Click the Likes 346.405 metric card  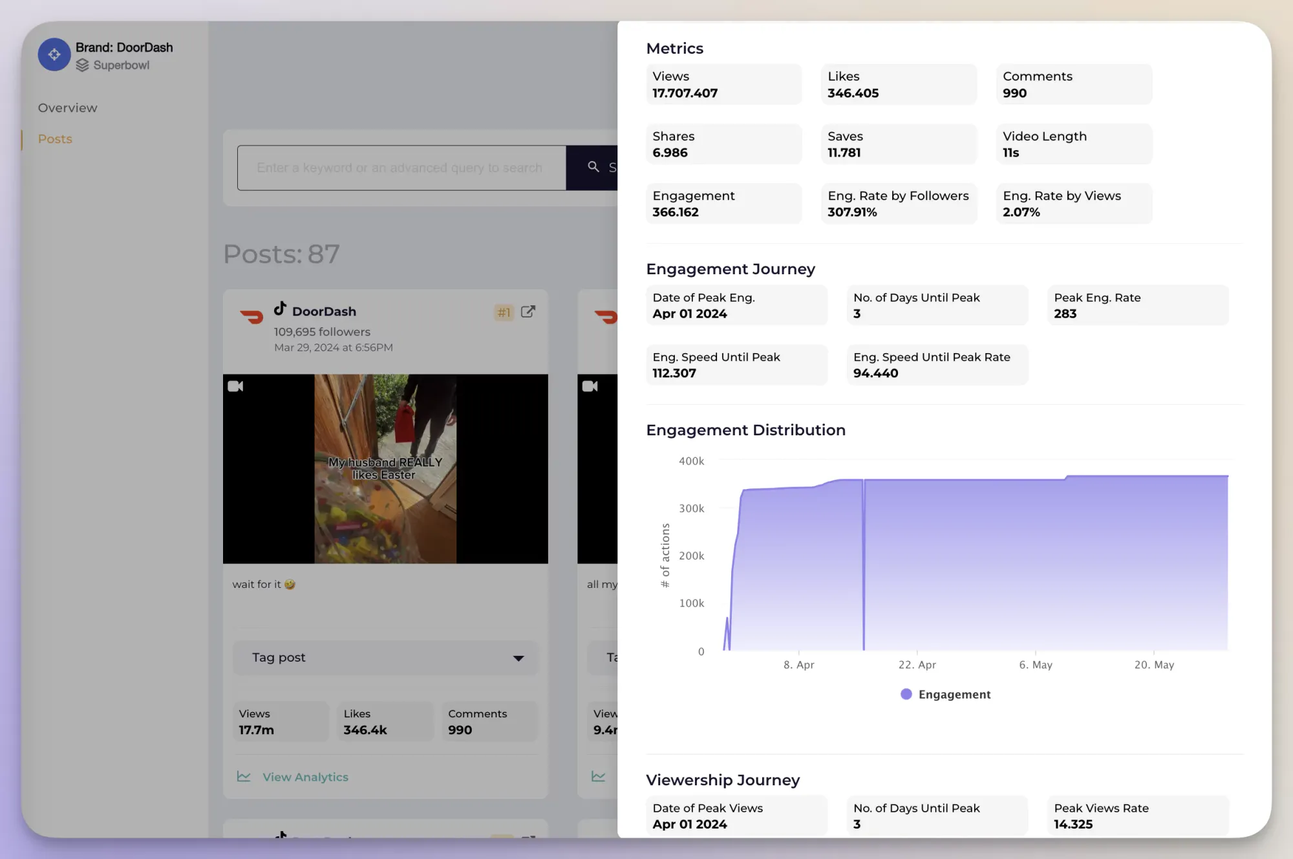pos(899,85)
